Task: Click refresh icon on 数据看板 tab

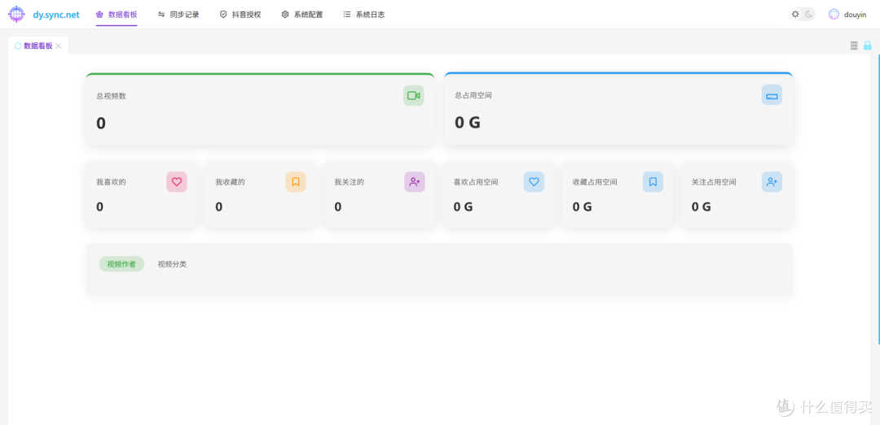Action: [x=18, y=46]
